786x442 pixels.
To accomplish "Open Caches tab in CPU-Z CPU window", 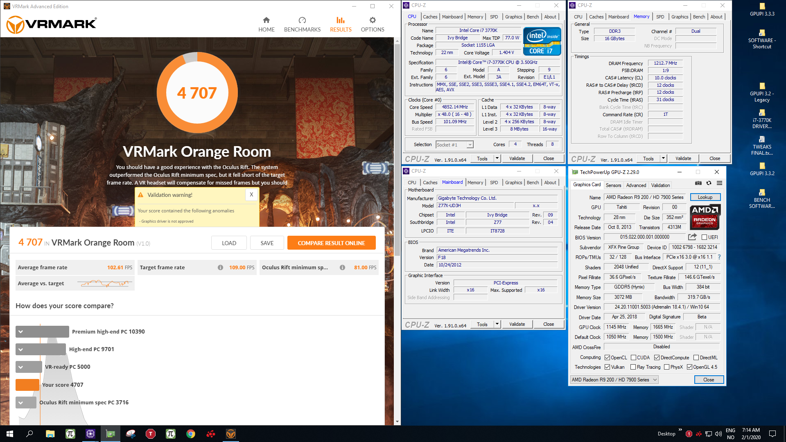I will point(430,17).
